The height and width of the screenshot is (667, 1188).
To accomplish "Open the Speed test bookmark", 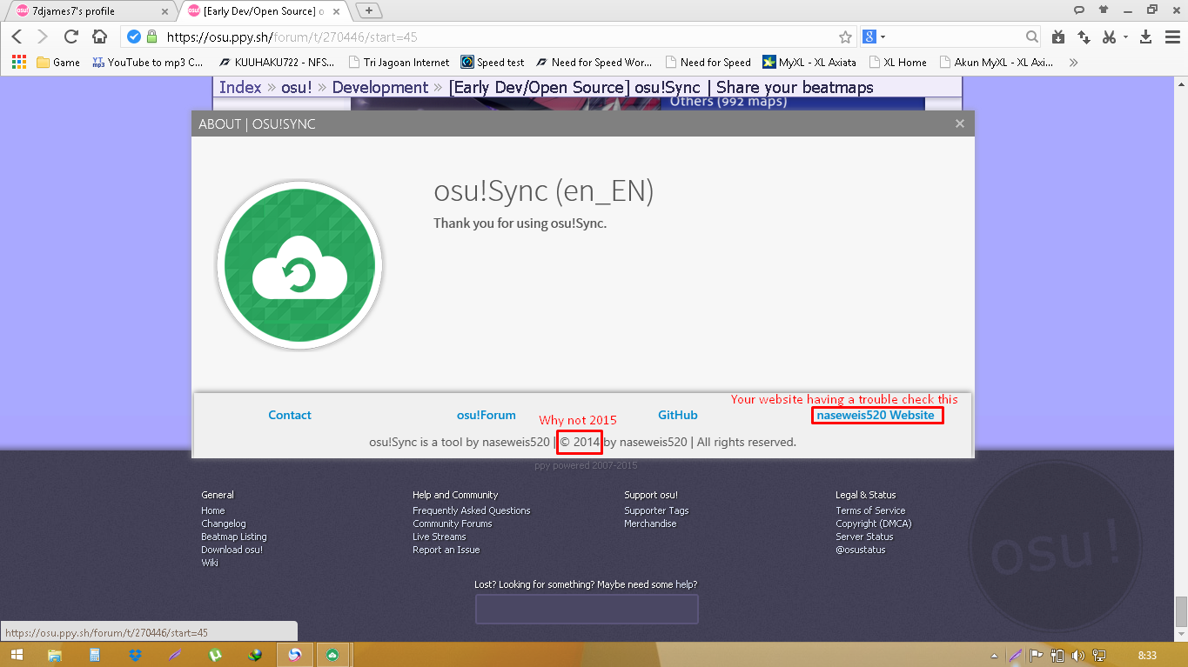I will 493,63.
